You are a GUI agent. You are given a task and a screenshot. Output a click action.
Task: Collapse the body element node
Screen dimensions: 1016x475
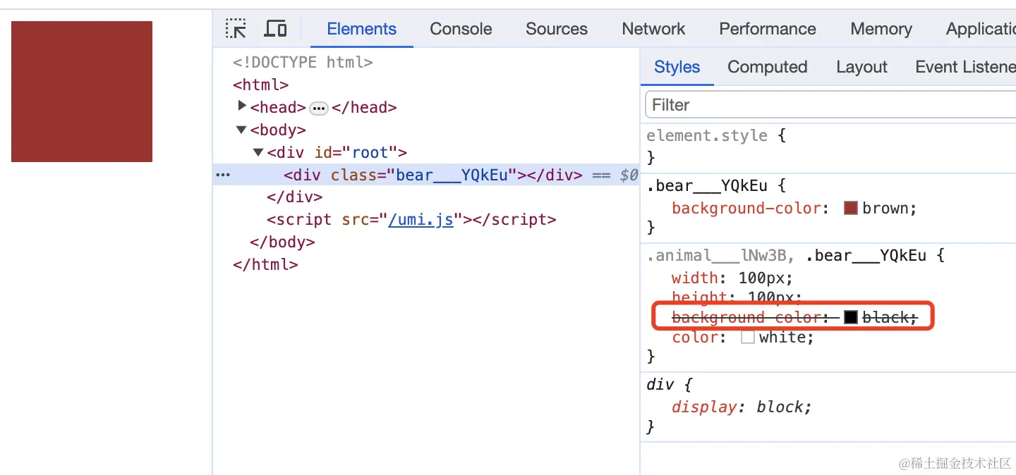(241, 130)
